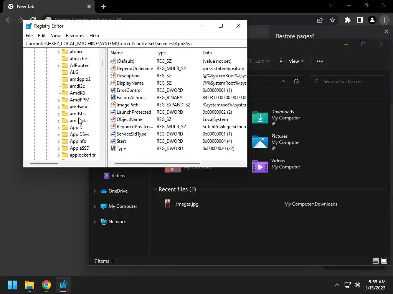The height and width of the screenshot is (294, 393).
Task: Open the File menu in Registry Editor
Action: pos(29,36)
